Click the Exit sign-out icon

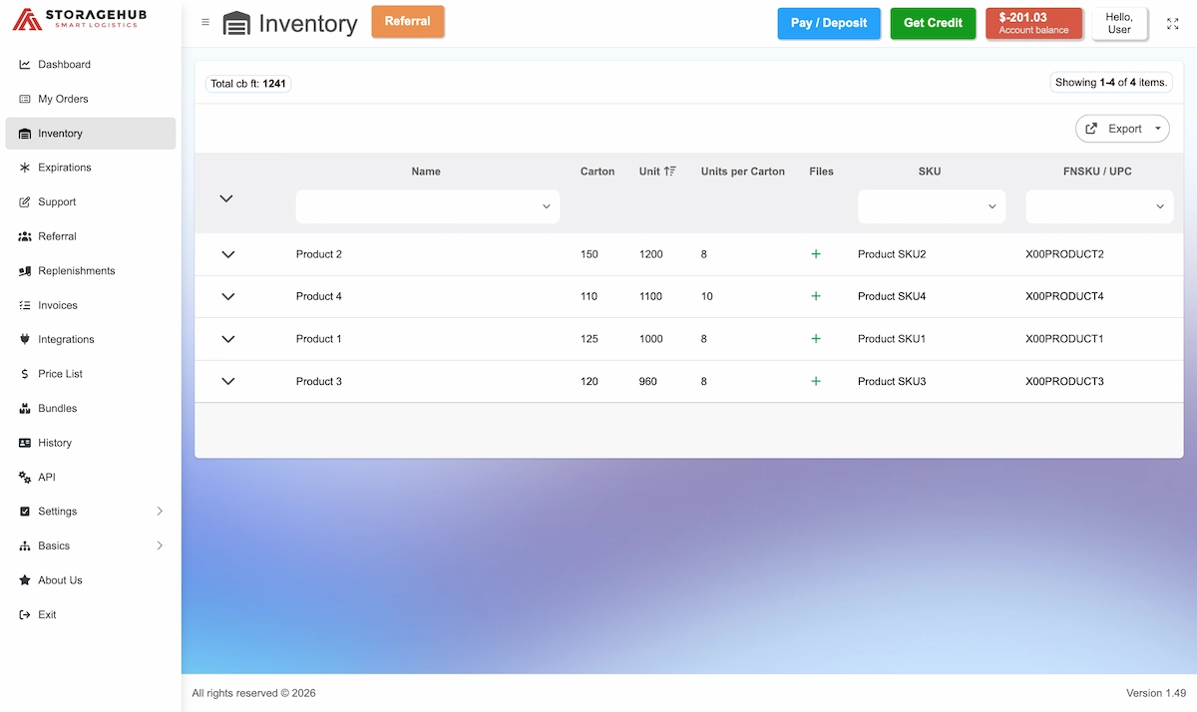click(x=25, y=615)
